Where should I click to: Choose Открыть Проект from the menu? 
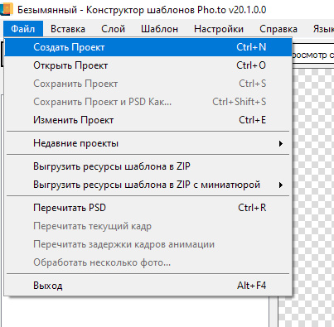click(x=148, y=65)
